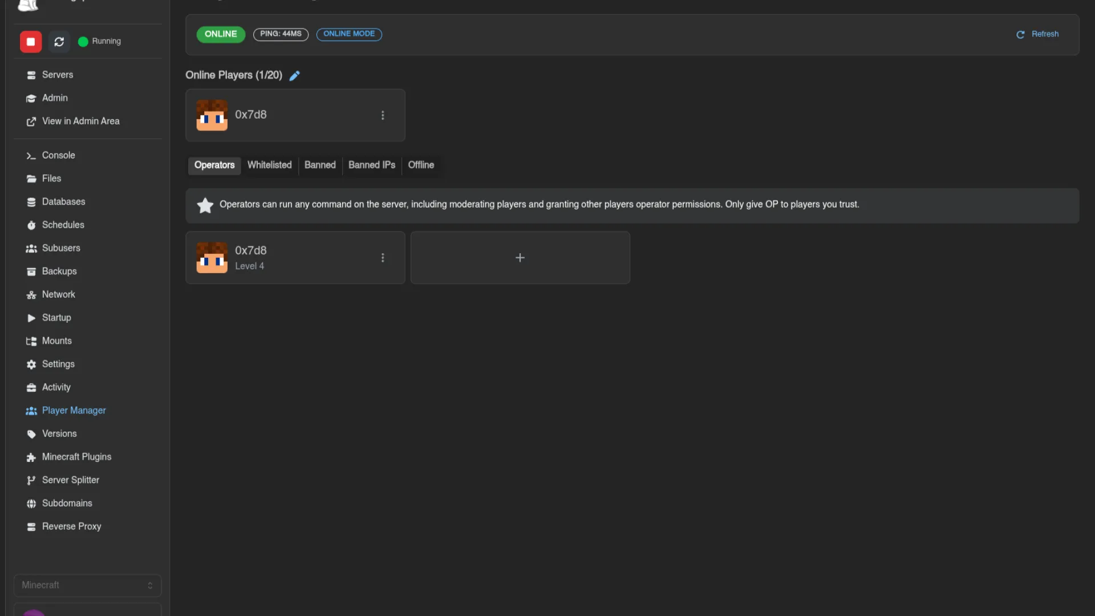Open the Servers page in the sidebar
This screenshot has width=1095, height=616.
57,75
